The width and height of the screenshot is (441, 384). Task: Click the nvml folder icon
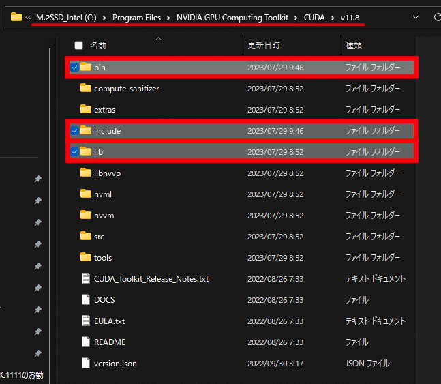click(86, 194)
